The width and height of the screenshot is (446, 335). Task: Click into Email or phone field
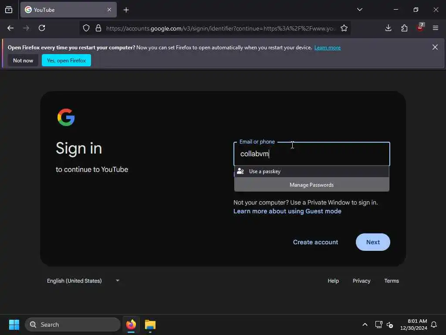pos(311,154)
